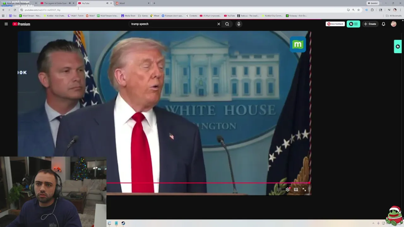This screenshot has height=227, width=404.
Task: Open the Wheel bookmark
Action: click(x=155, y=16)
